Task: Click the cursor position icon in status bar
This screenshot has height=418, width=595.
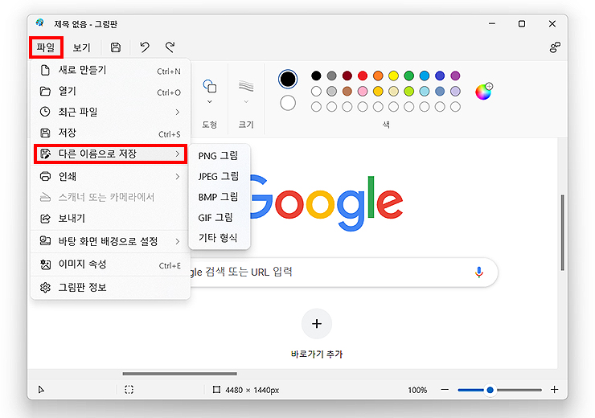Action: coord(41,390)
